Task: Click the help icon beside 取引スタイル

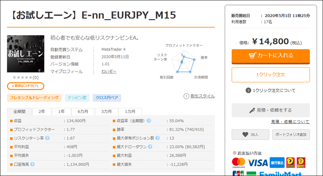Action: pyautogui.click(x=186, y=96)
